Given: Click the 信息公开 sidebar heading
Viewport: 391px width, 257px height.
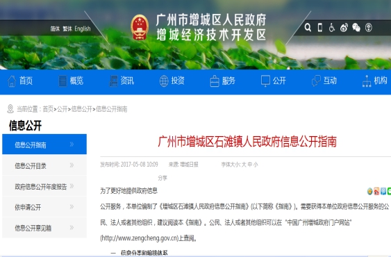Looking at the screenshot, I should coord(25,126).
